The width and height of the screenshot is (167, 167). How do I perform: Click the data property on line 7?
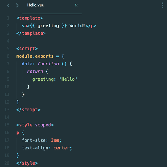click(27, 64)
